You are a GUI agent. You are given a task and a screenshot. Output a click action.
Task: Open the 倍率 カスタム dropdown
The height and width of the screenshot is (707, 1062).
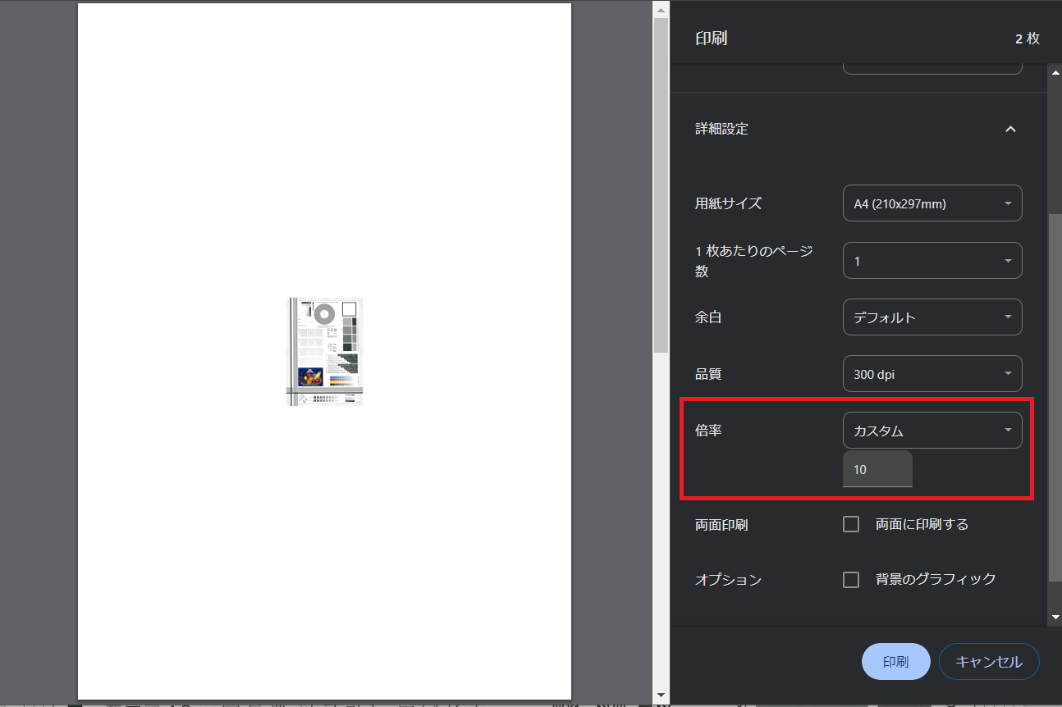[x=932, y=431]
